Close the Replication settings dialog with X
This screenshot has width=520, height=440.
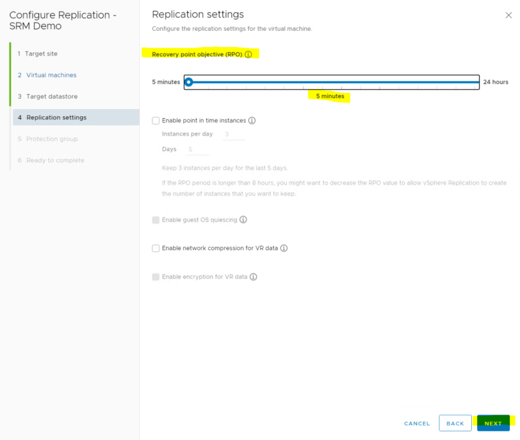pos(508,15)
